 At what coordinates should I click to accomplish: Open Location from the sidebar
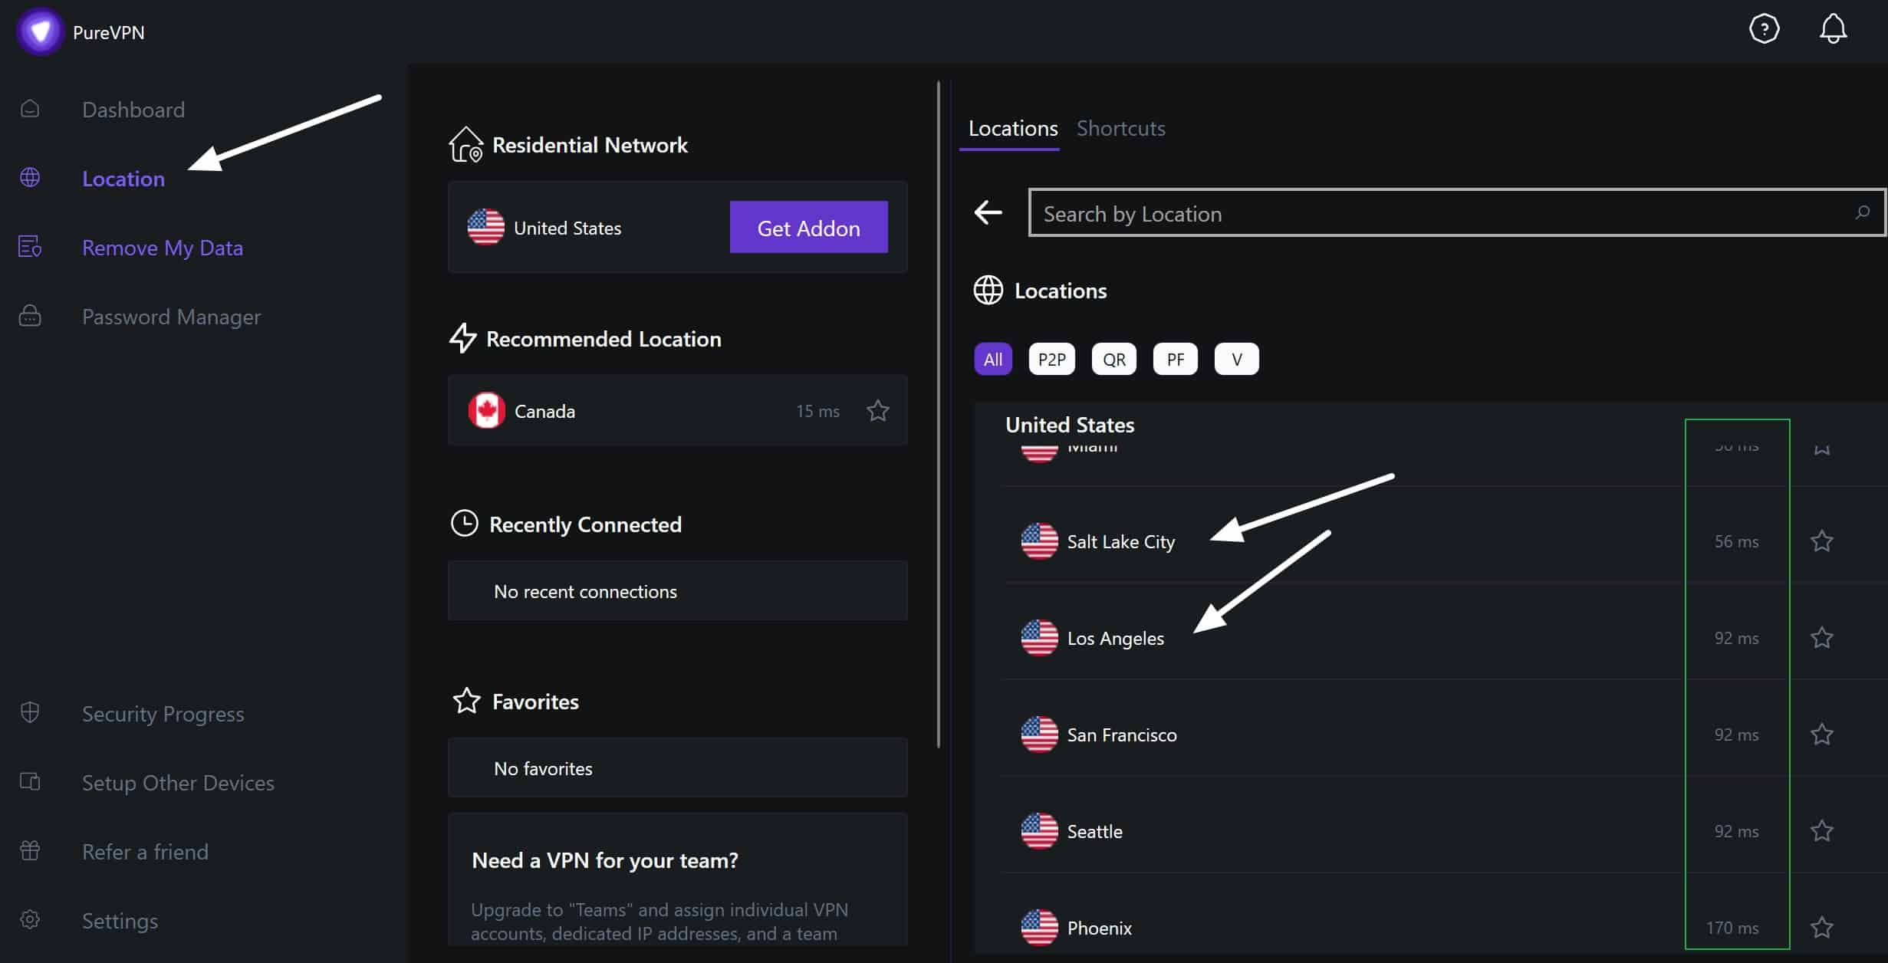(x=123, y=179)
